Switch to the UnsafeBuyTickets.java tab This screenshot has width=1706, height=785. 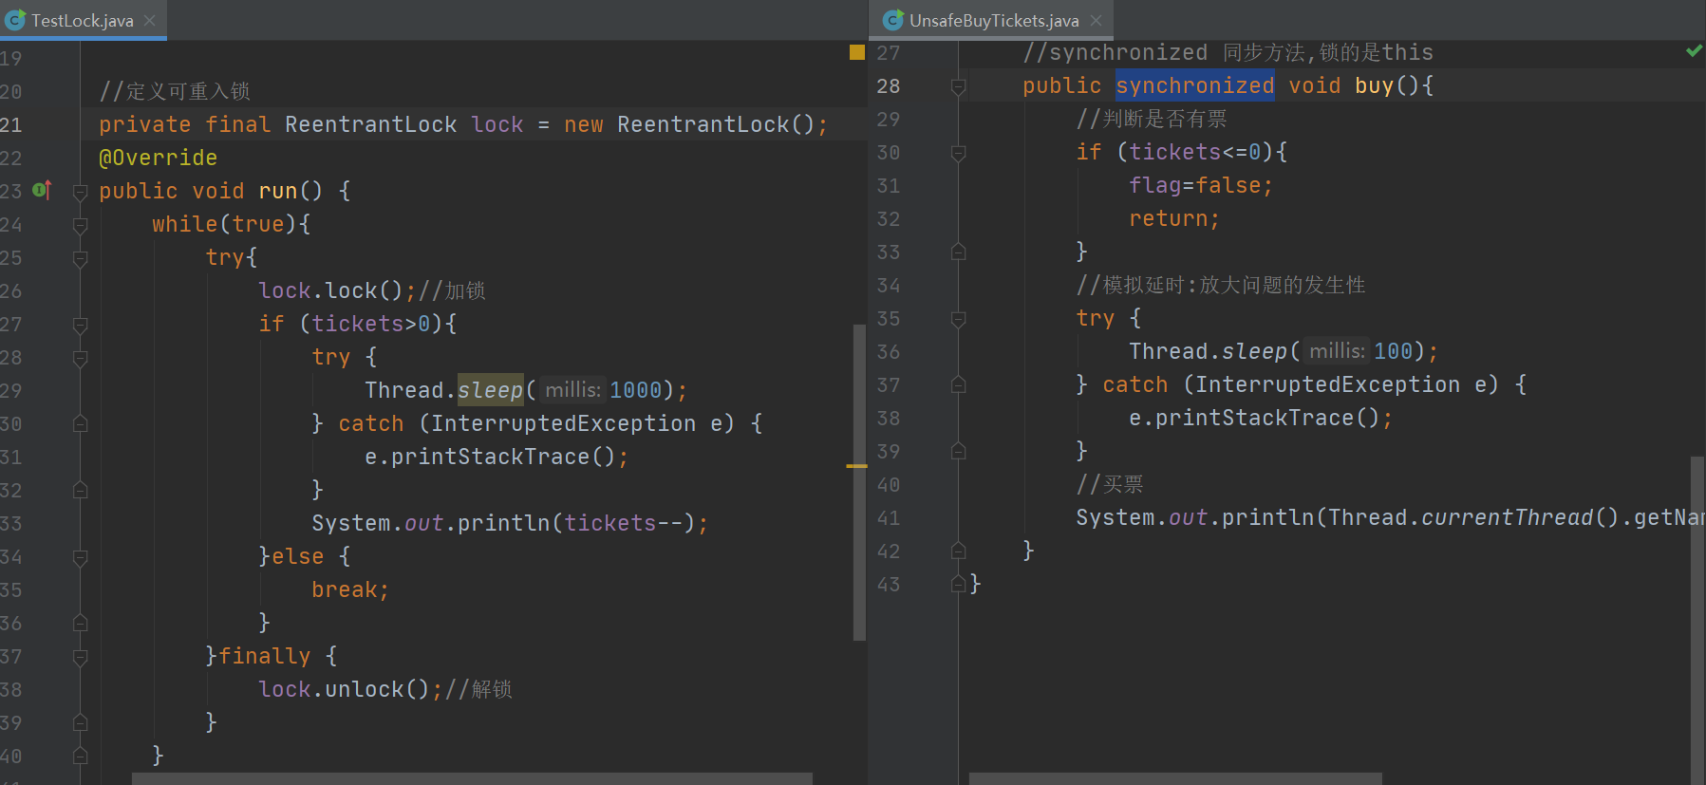tap(993, 20)
